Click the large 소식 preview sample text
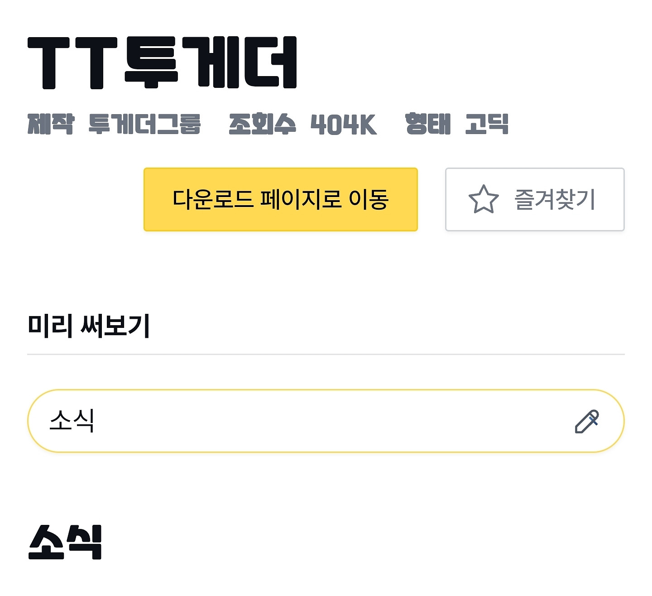The width and height of the screenshot is (652, 596). 65,542
